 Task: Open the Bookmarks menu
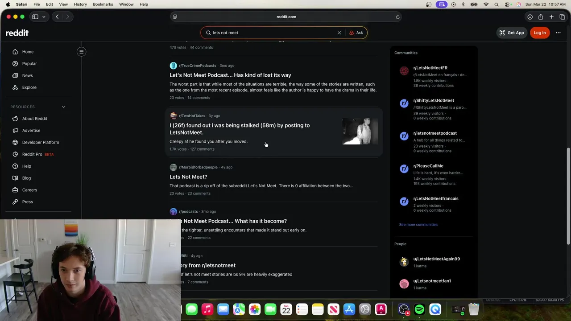click(x=103, y=4)
